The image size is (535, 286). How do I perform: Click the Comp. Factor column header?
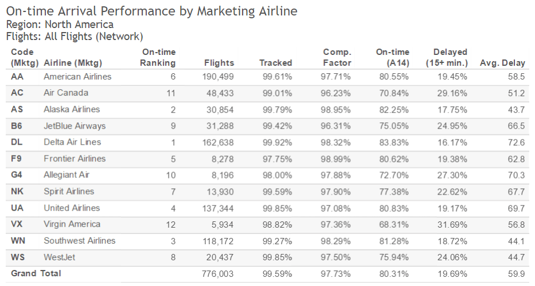(x=337, y=57)
